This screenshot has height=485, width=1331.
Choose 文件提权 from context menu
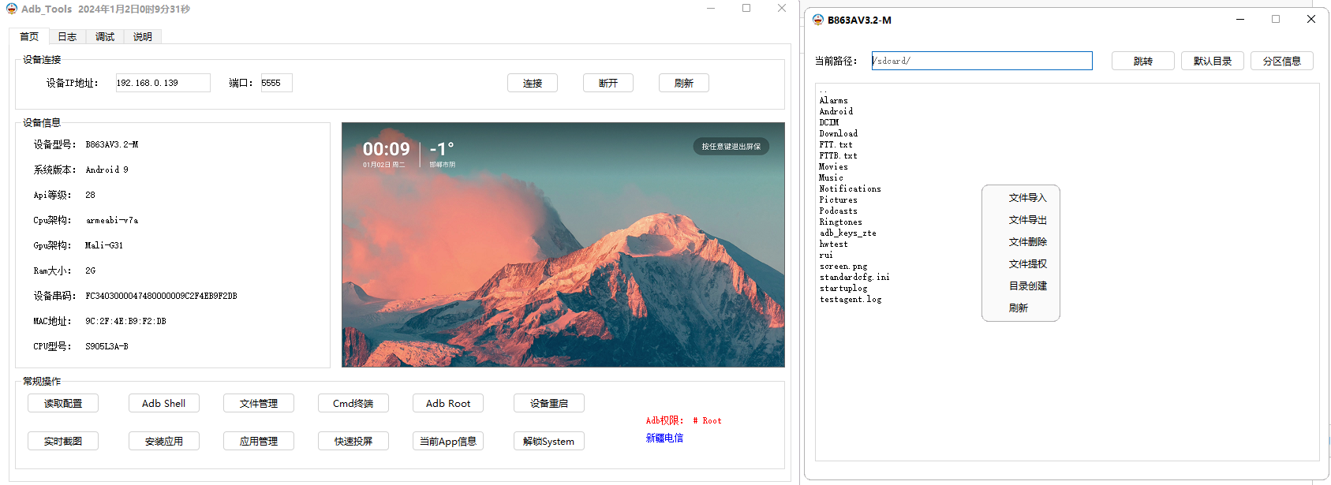click(1027, 264)
